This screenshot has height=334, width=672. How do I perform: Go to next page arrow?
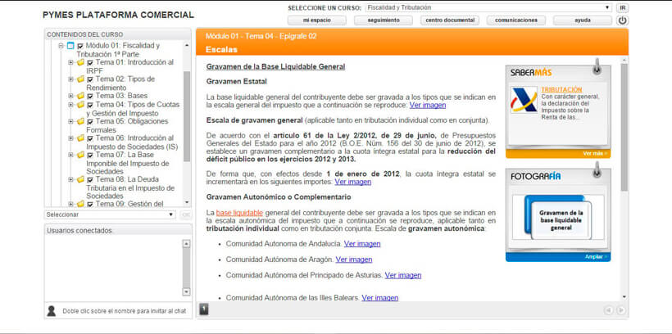click(620, 310)
